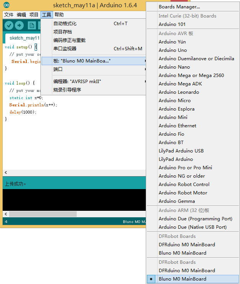Screen dimensions: 240x284
Task: Open Boards Manager...
Action: coord(193,7)
